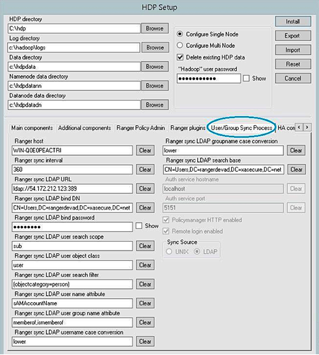The height and width of the screenshot is (355, 319).
Task: Edit the Ranger sync interval value
Action: [x=72, y=169]
